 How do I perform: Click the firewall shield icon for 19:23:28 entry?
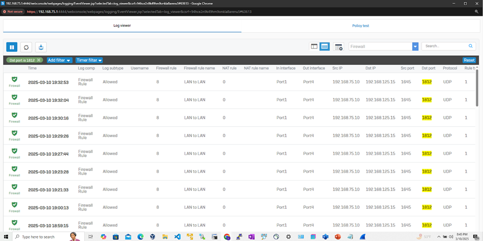[x=14, y=169]
